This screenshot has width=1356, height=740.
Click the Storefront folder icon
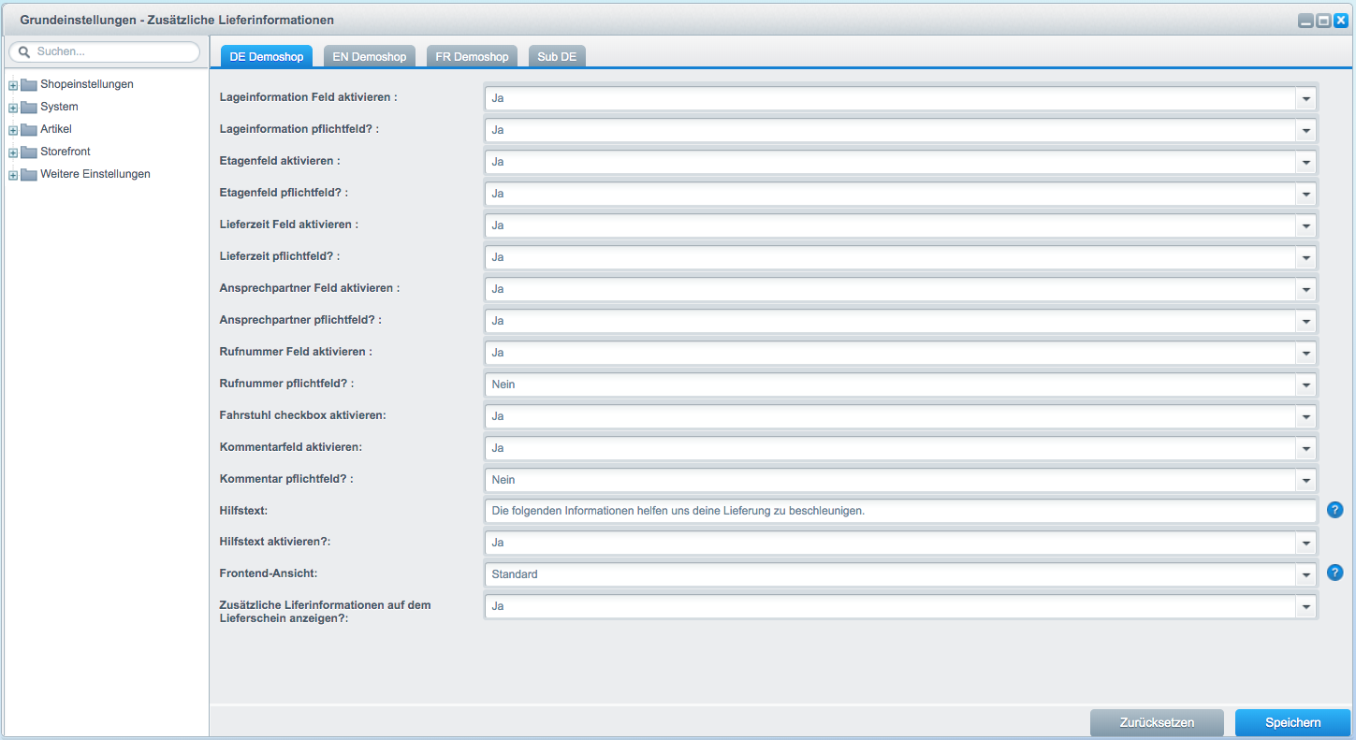[x=28, y=152]
